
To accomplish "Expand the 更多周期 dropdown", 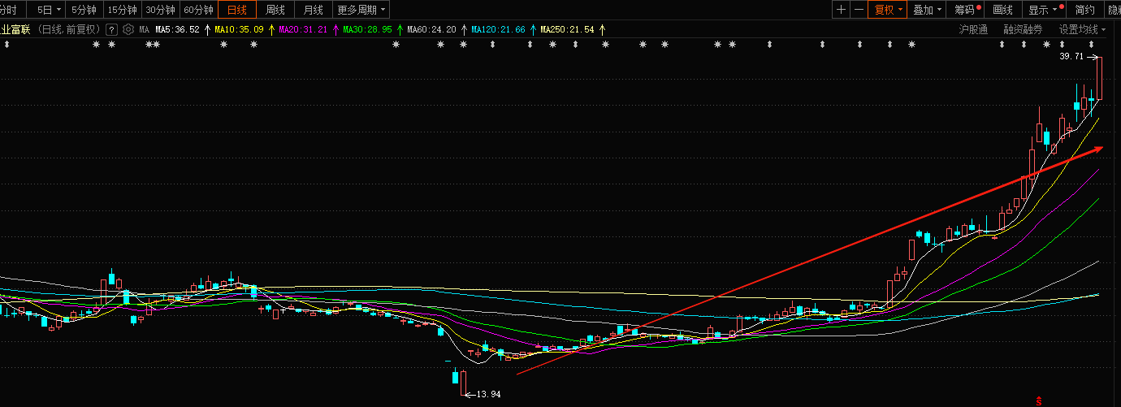I will (361, 10).
